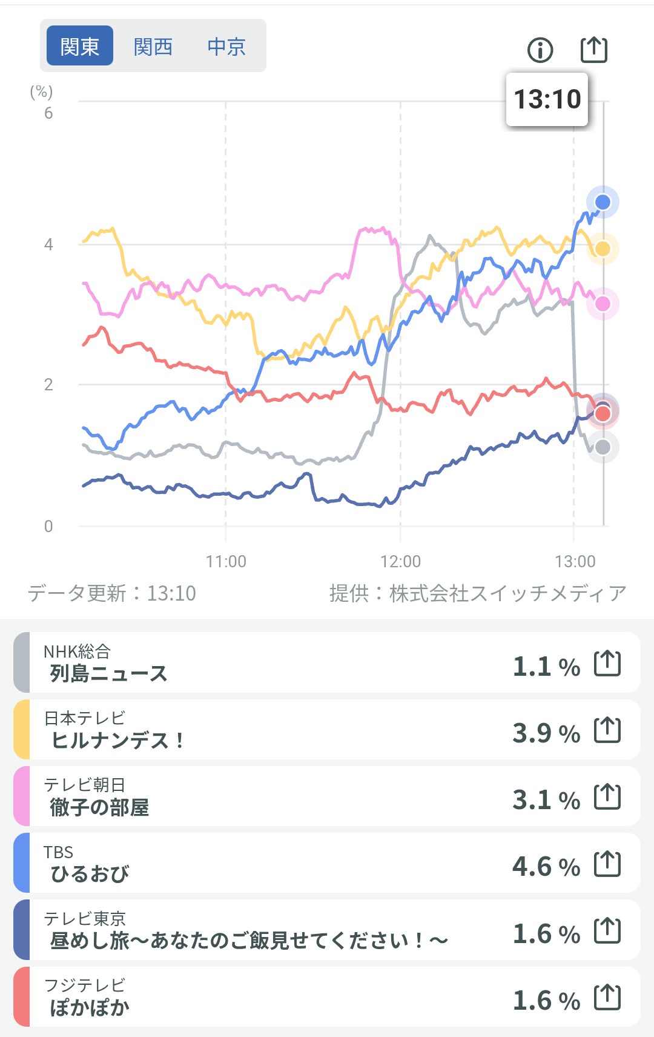Image resolution: width=654 pixels, height=1037 pixels.
Task: Click the blue TBS data point on chart
Action: point(603,202)
